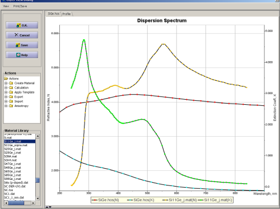Image resolution: width=280 pixels, height=209 pixels.
Task: Select the Create Material folder label
Action: click(x=24, y=83)
